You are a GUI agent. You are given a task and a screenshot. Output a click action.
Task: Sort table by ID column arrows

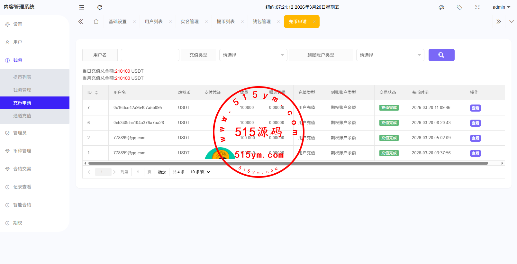[96, 93]
